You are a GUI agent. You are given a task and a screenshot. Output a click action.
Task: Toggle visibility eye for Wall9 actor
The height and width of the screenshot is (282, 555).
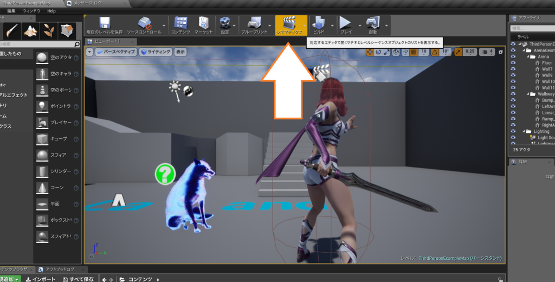point(513,75)
